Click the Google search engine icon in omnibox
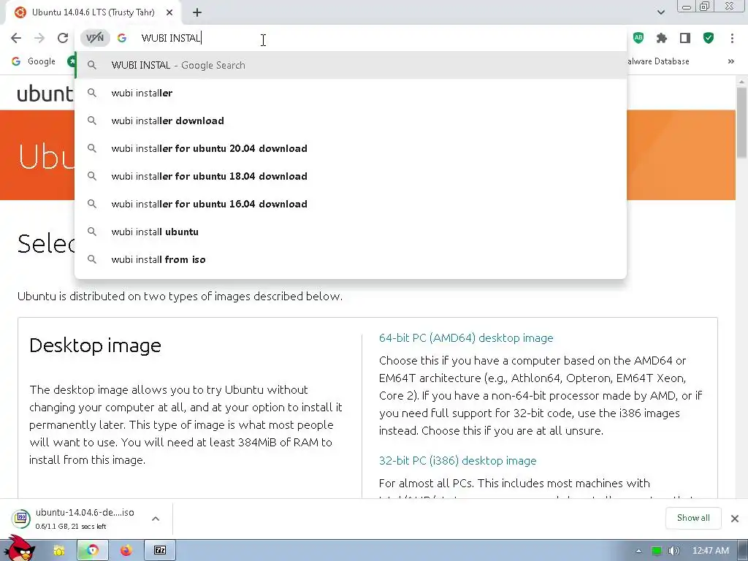The height and width of the screenshot is (561, 748). coord(122,38)
